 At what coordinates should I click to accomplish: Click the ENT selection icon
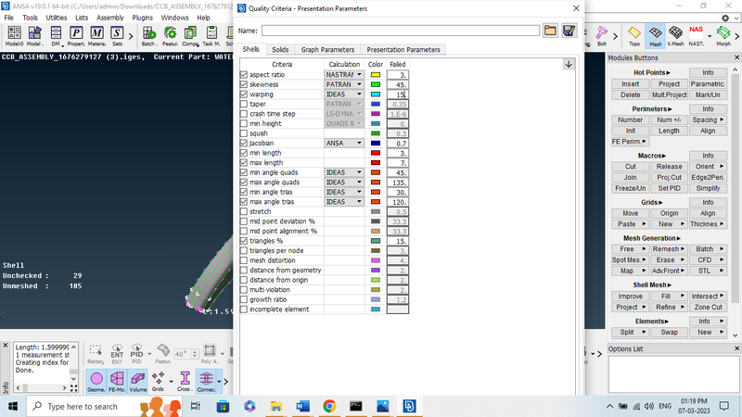click(117, 354)
